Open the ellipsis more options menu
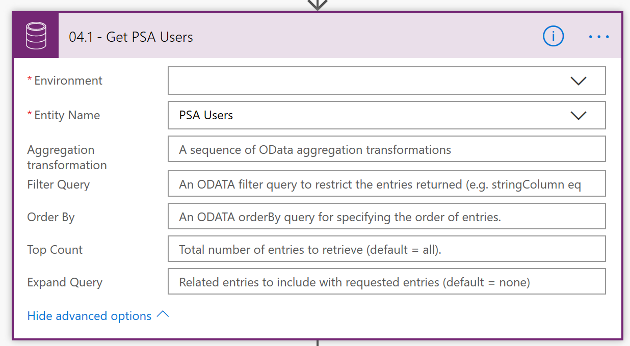630x346 pixels. click(x=599, y=37)
